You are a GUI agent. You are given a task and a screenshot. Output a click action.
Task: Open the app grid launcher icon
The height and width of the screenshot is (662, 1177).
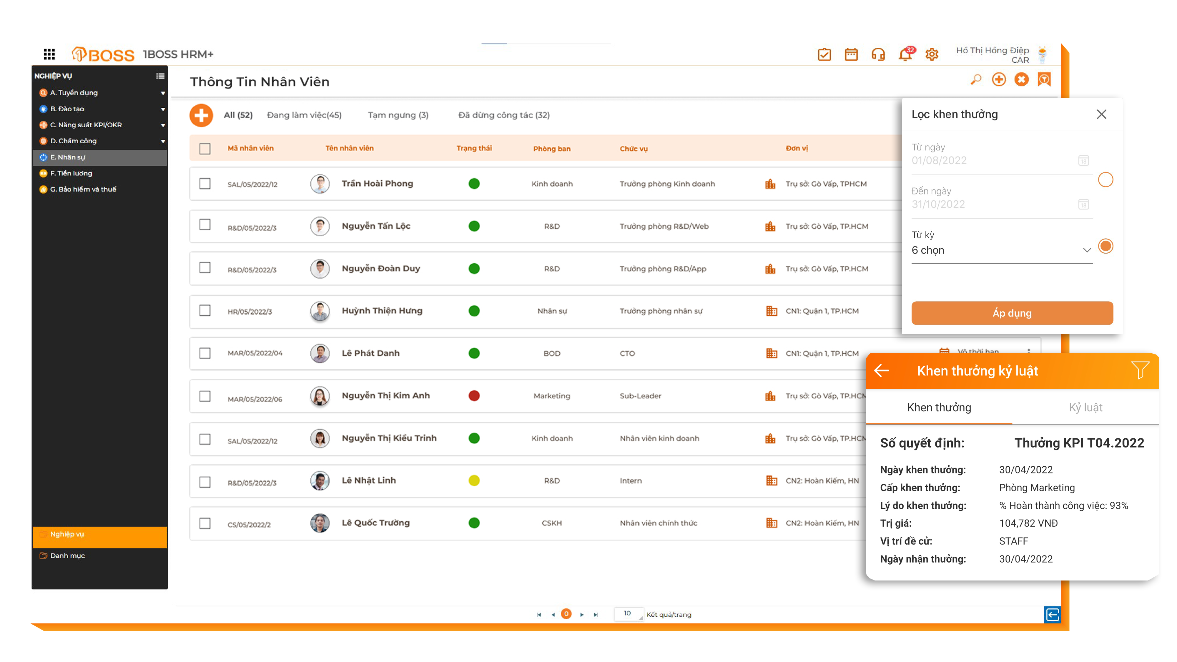tap(49, 54)
